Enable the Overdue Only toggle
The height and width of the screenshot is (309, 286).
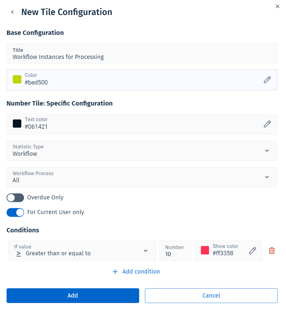pos(15,198)
